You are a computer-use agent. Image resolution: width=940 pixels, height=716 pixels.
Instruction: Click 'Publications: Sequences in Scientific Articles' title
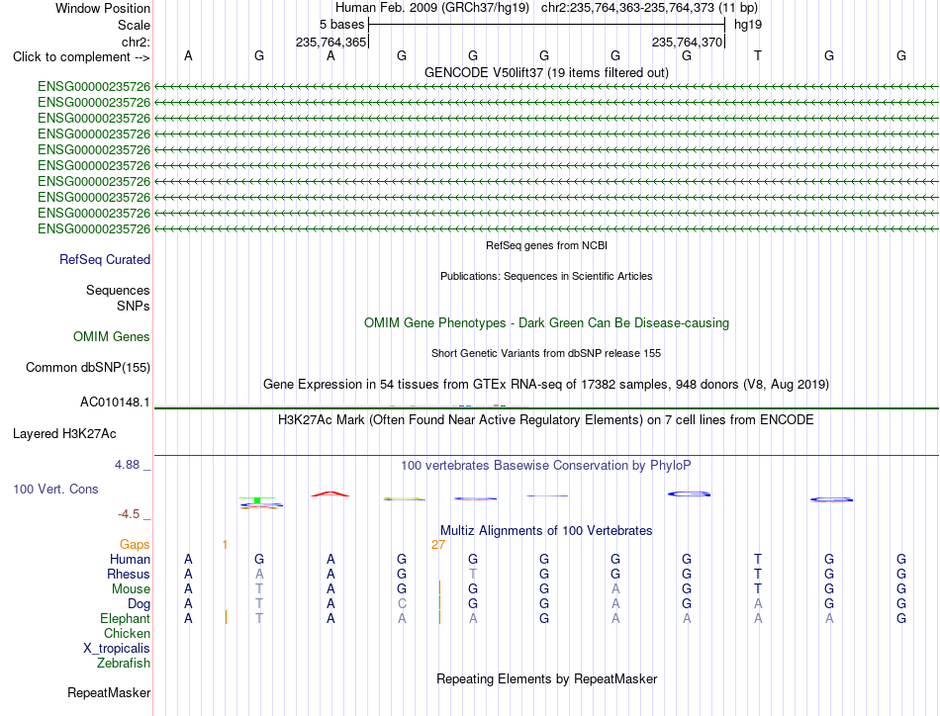pos(546,276)
